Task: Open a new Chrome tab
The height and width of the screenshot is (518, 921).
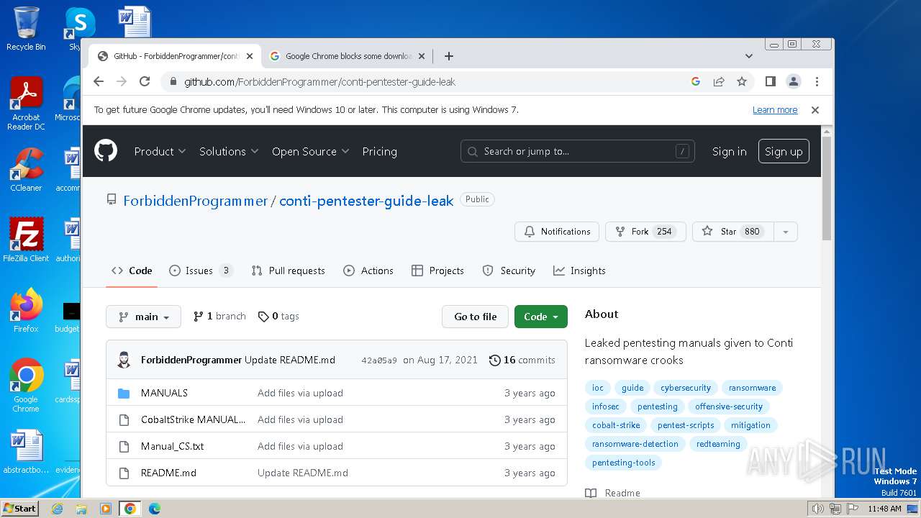Action: point(449,56)
